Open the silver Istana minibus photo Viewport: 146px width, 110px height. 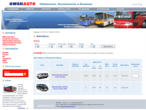[x=42, y=76]
